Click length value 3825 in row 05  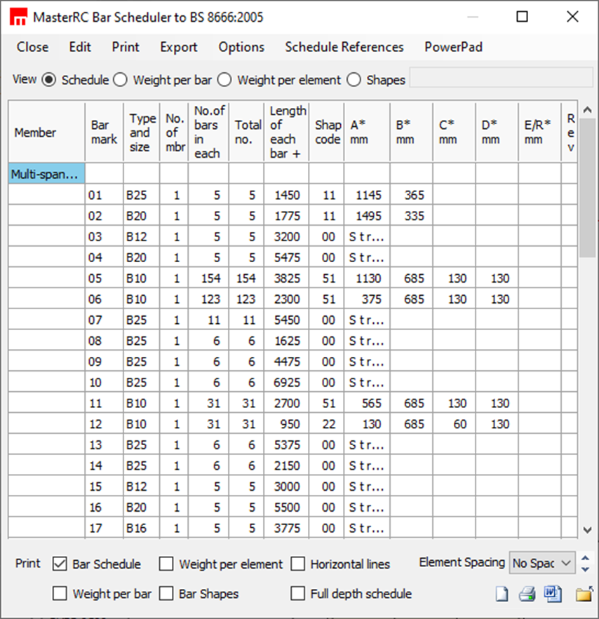(x=287, y=278)
